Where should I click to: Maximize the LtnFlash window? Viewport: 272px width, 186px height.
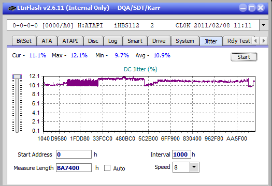tap(252, 8)
